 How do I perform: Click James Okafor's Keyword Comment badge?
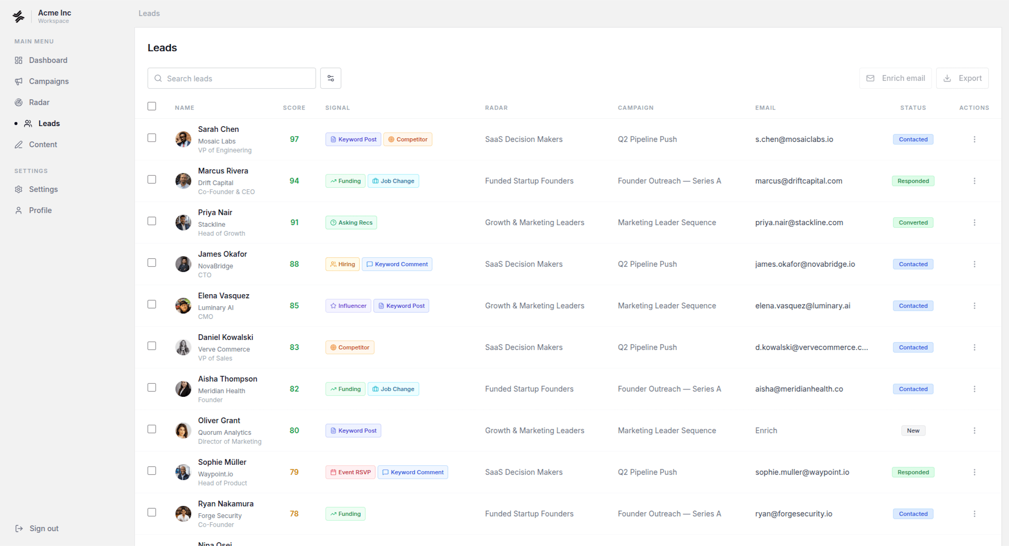[x=397, y=264]
